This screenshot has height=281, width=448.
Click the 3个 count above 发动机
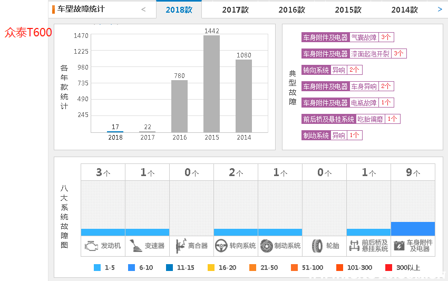coord(103,172)
